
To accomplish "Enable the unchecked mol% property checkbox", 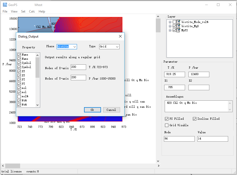I will [x=19, y=96].
